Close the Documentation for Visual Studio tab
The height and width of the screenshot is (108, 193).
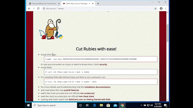(x=59, y=4)
